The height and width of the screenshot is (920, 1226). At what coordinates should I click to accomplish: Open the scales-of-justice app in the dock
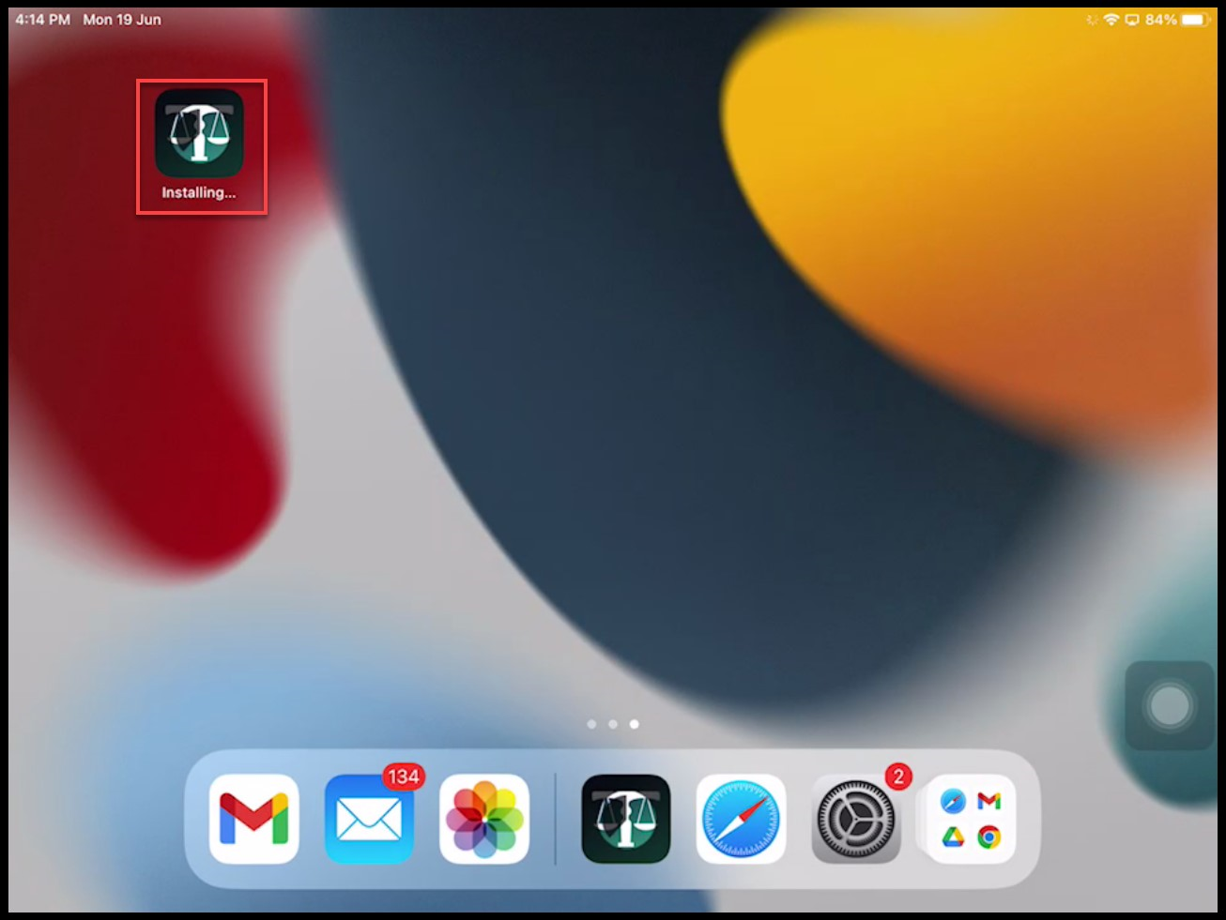pos(626,819)
